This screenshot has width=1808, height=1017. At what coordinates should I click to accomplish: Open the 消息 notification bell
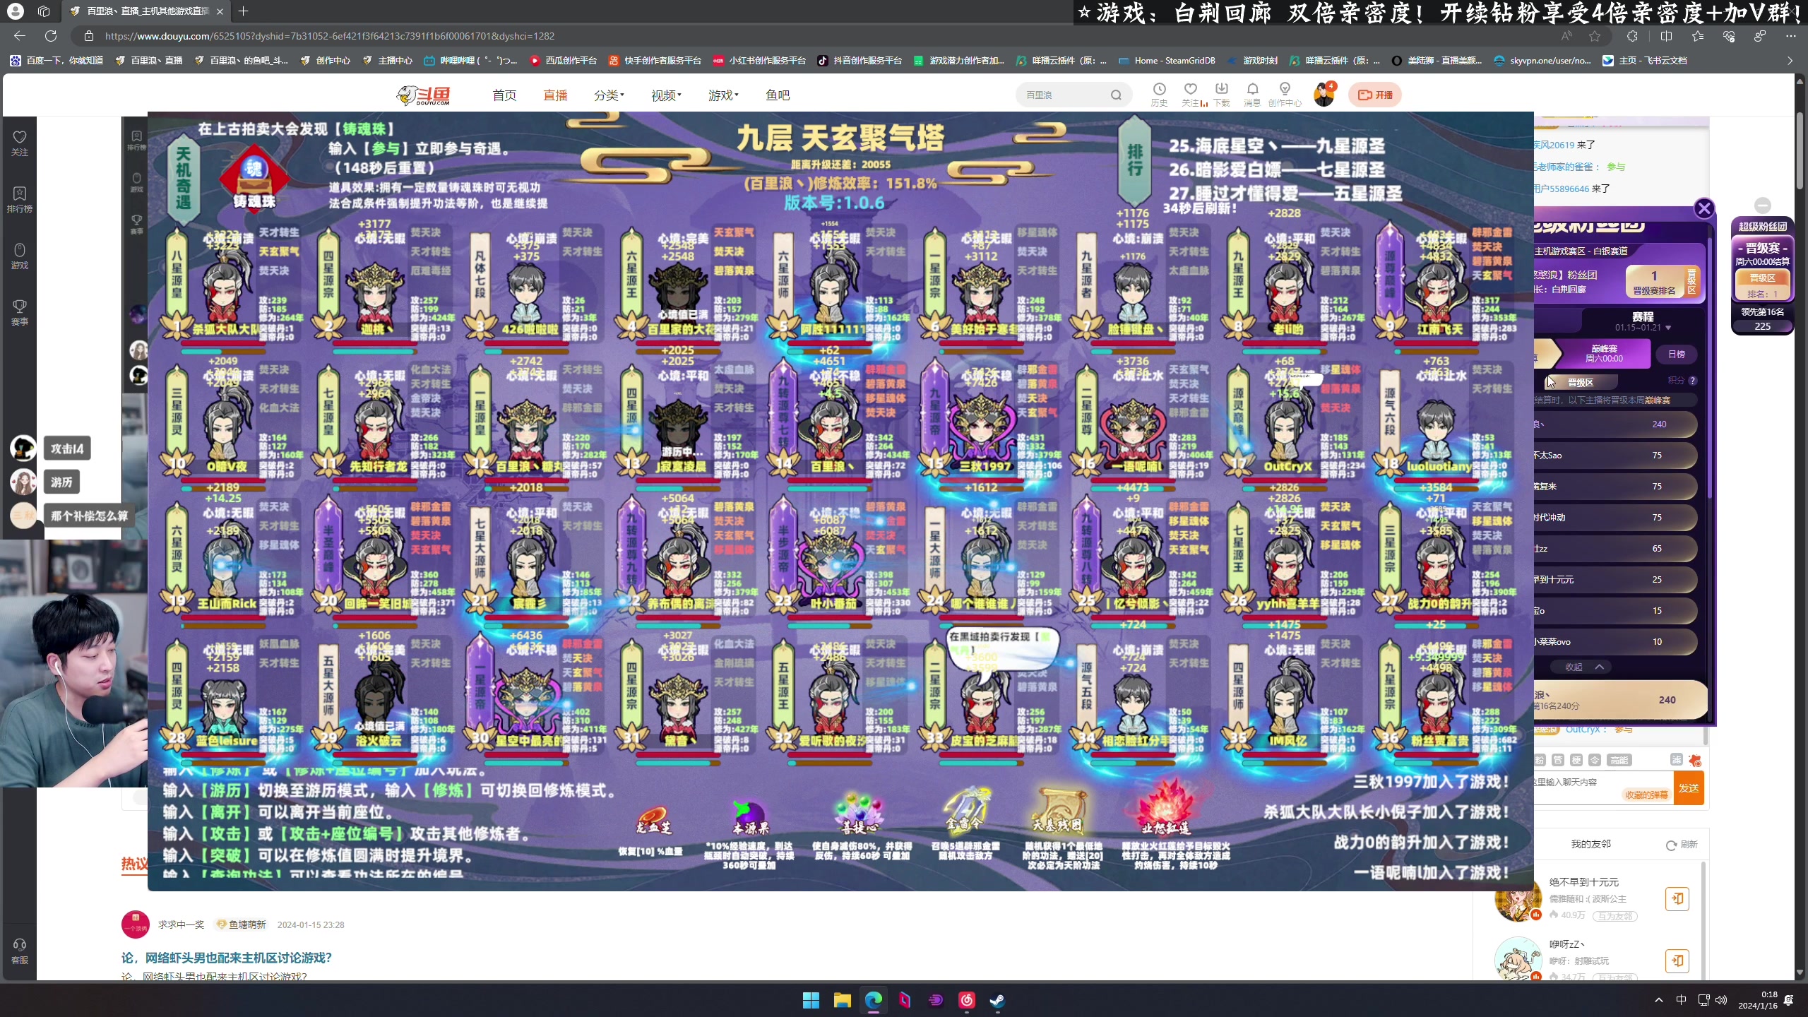point(1251,93)
